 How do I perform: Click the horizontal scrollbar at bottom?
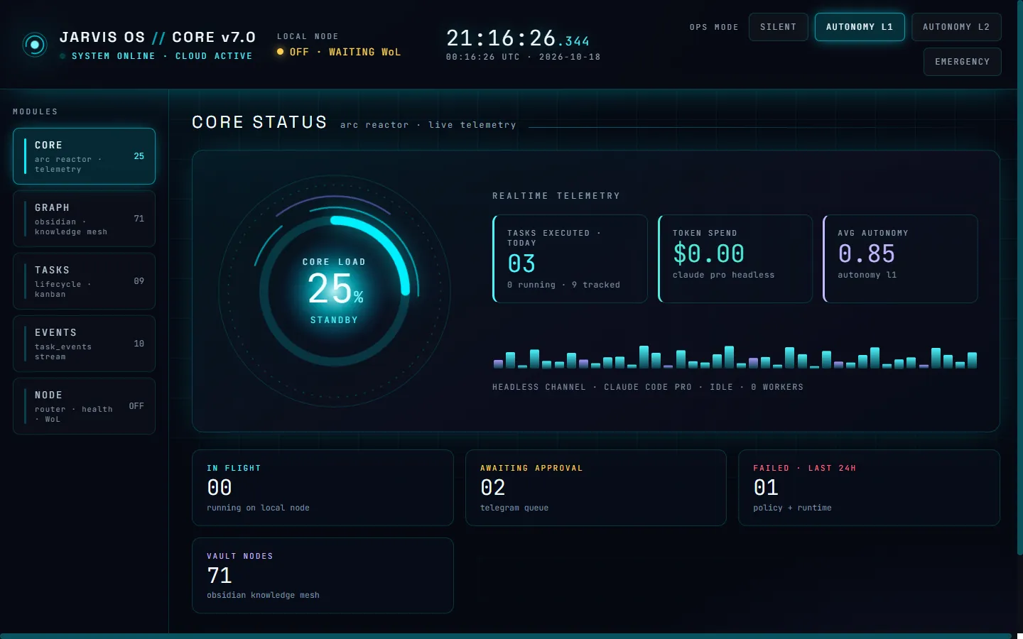coord(506,636)
